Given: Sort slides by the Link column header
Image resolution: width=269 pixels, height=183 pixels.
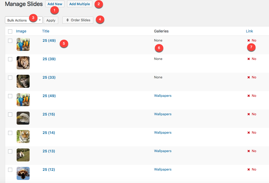Looking at the screenshot, I should coord(249,31).
